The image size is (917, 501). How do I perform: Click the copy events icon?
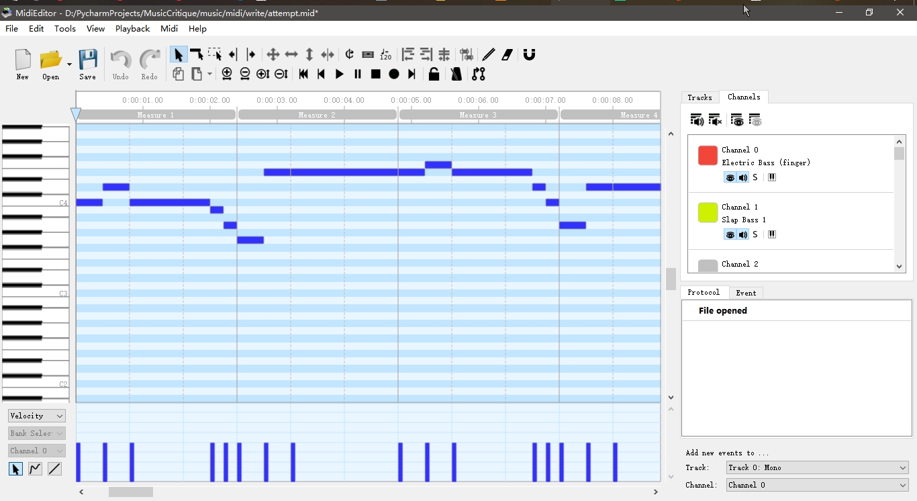(x=178, y=74)
